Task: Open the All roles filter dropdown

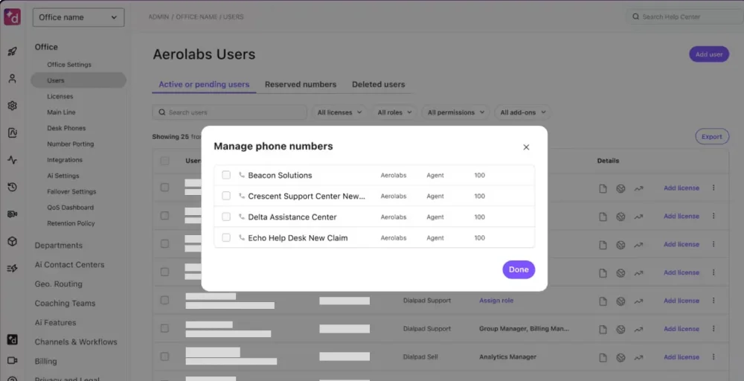Action: 394,112
